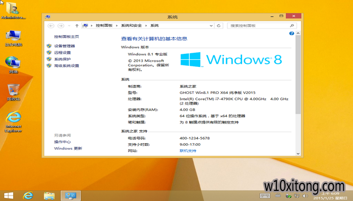The width and height of the screenshot is (353, 201).
Task: Click the support hours value 9:00-17:00
Action: click(x=190, y=145)
